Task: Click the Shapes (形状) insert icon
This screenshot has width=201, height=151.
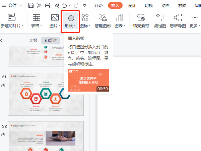Action: click(70, 18)
